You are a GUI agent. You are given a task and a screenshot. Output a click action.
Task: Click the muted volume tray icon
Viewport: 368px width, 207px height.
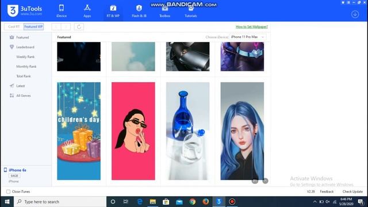(328, 202)
